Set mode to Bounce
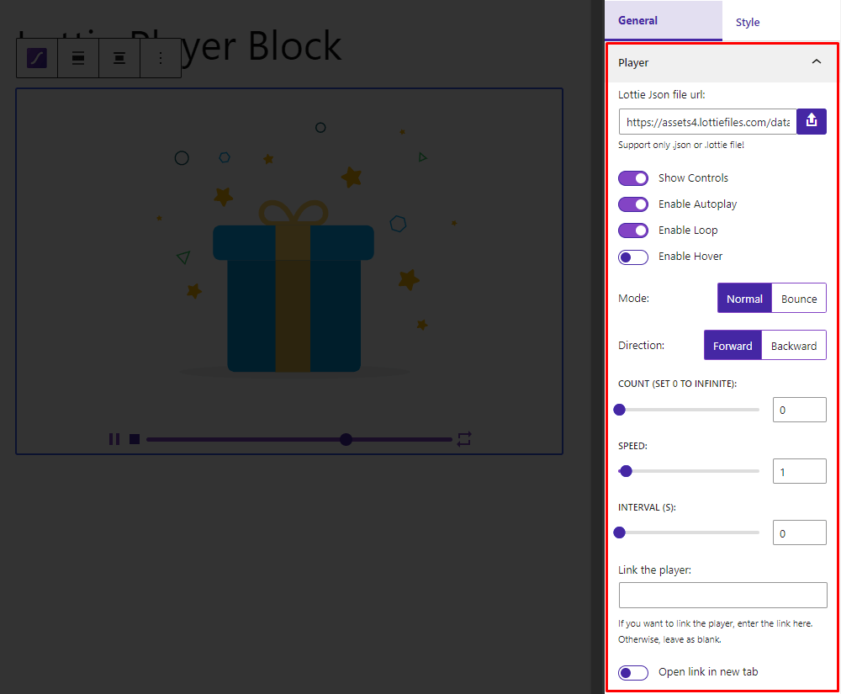Screen dimensions: 841x694 coord(798,299)
